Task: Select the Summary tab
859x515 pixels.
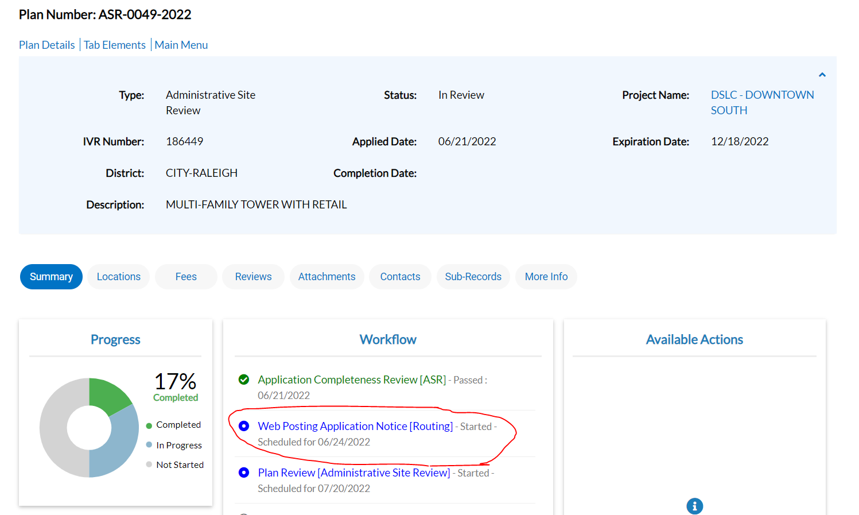Action: [51, 277]
